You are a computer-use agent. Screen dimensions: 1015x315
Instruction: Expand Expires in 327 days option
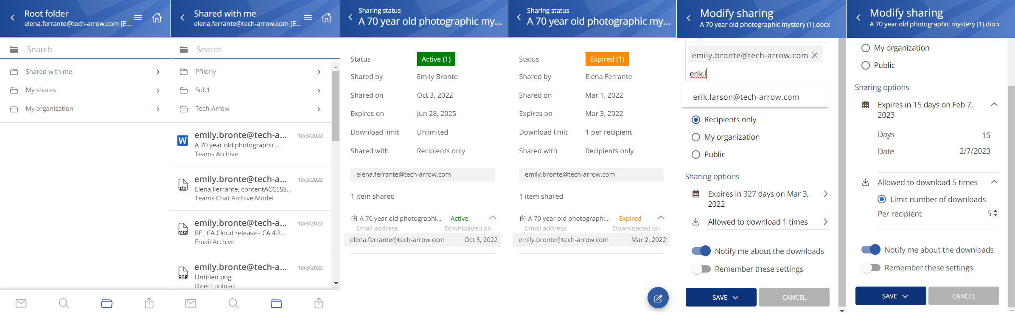click(x=825, y=194)
